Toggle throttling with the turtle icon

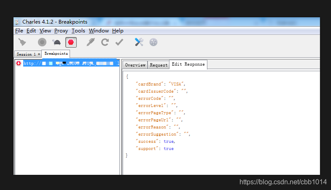pos(57,43)
